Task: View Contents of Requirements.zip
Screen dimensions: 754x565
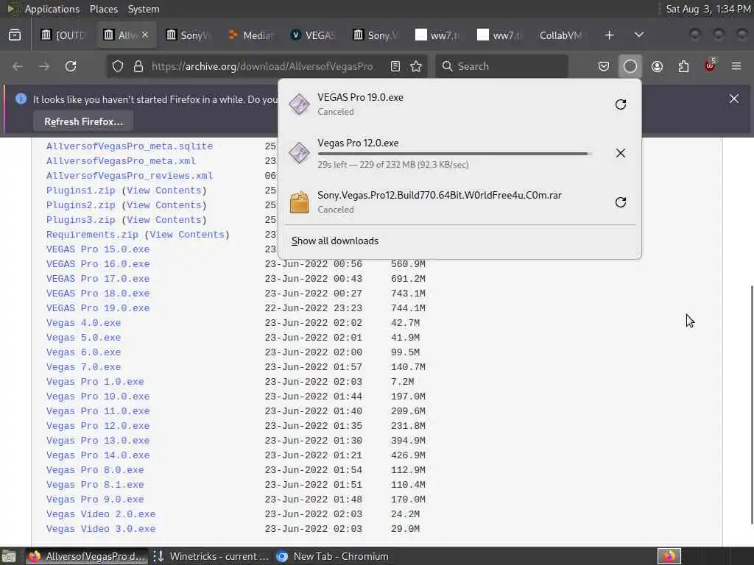Action: pyautogui.click(x=187, y=235)
